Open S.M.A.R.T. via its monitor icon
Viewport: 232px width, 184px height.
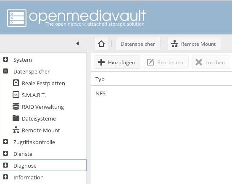point(16,95)
